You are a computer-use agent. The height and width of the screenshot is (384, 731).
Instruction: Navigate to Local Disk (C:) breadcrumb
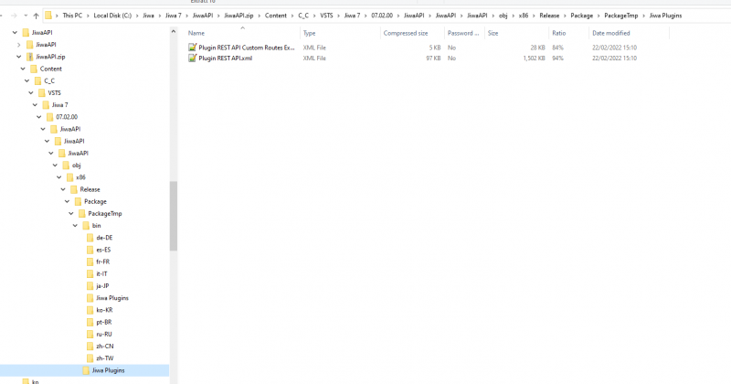tap(112, 16)
